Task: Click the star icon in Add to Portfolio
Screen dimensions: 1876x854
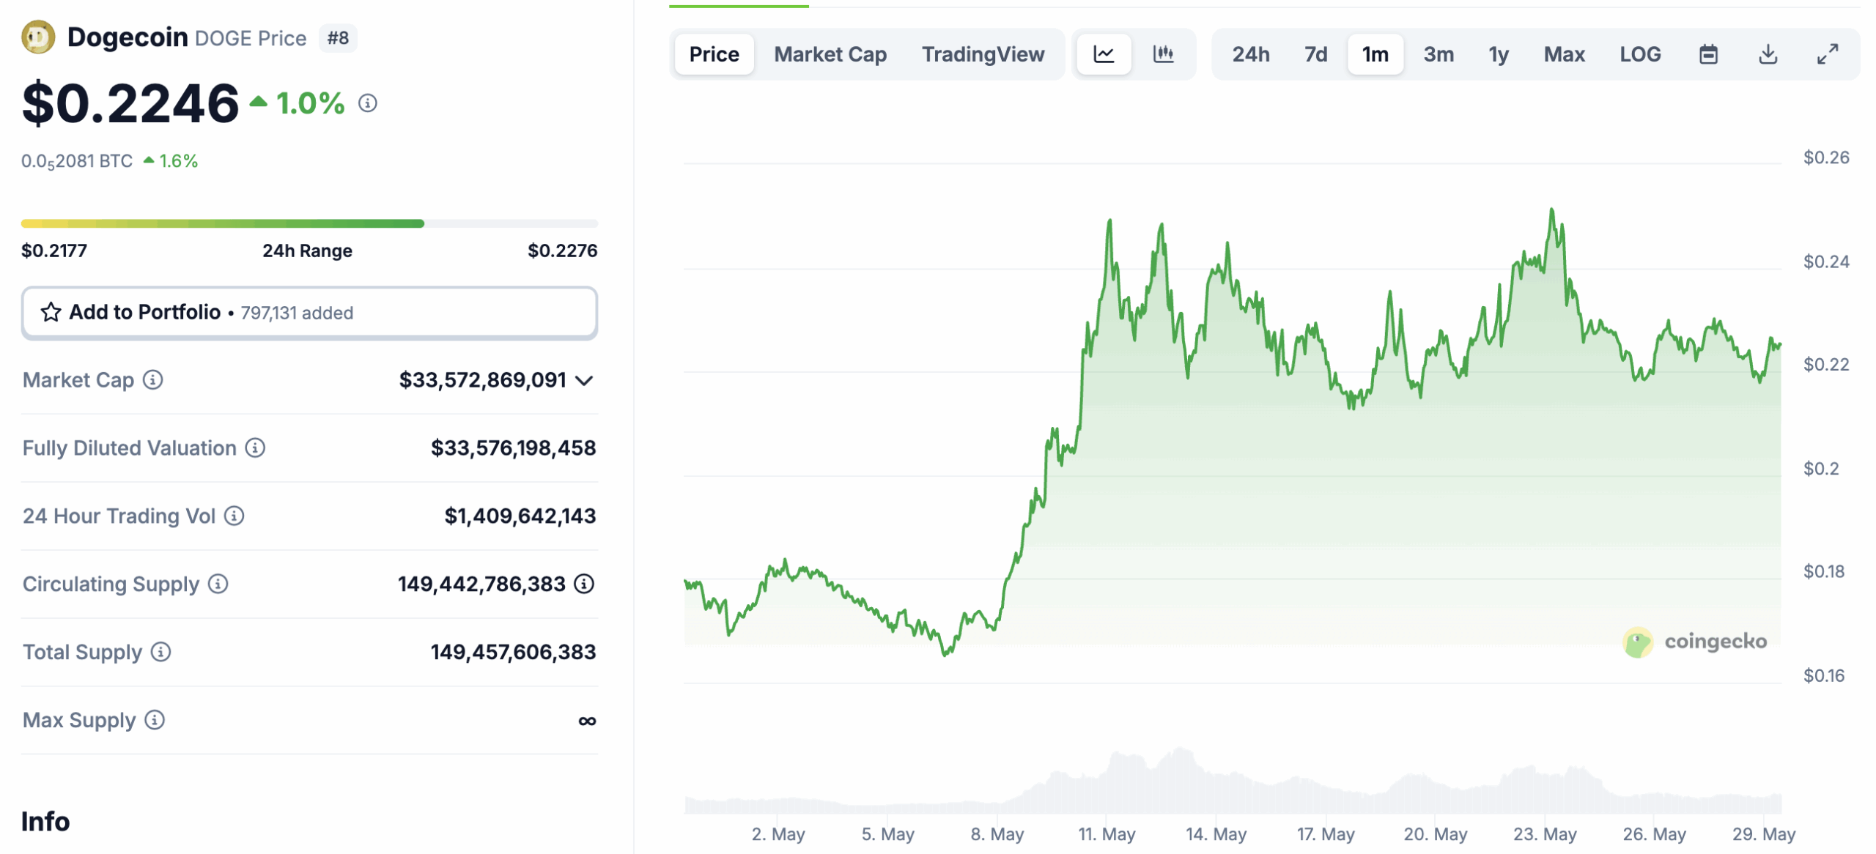Action: tap(50, 312)
